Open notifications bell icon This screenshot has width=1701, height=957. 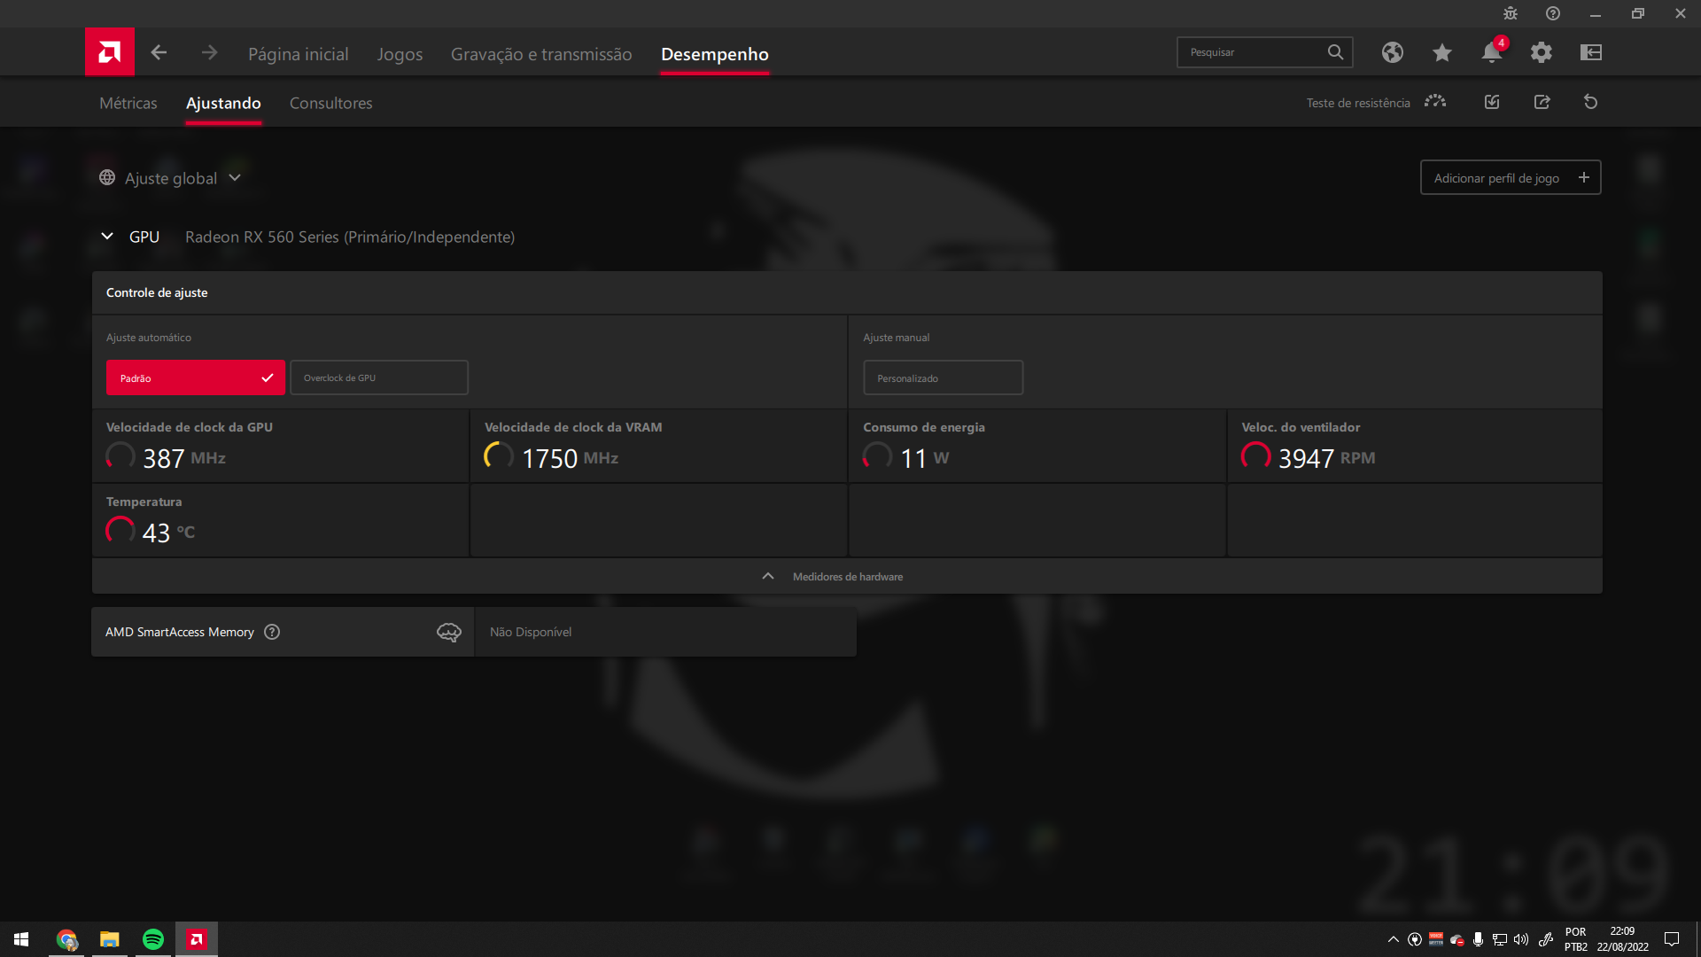[x=1492, y=52]
